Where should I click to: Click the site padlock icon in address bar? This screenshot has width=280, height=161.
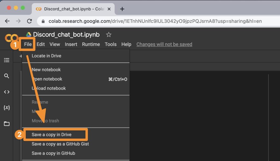(x=43, y=21)
